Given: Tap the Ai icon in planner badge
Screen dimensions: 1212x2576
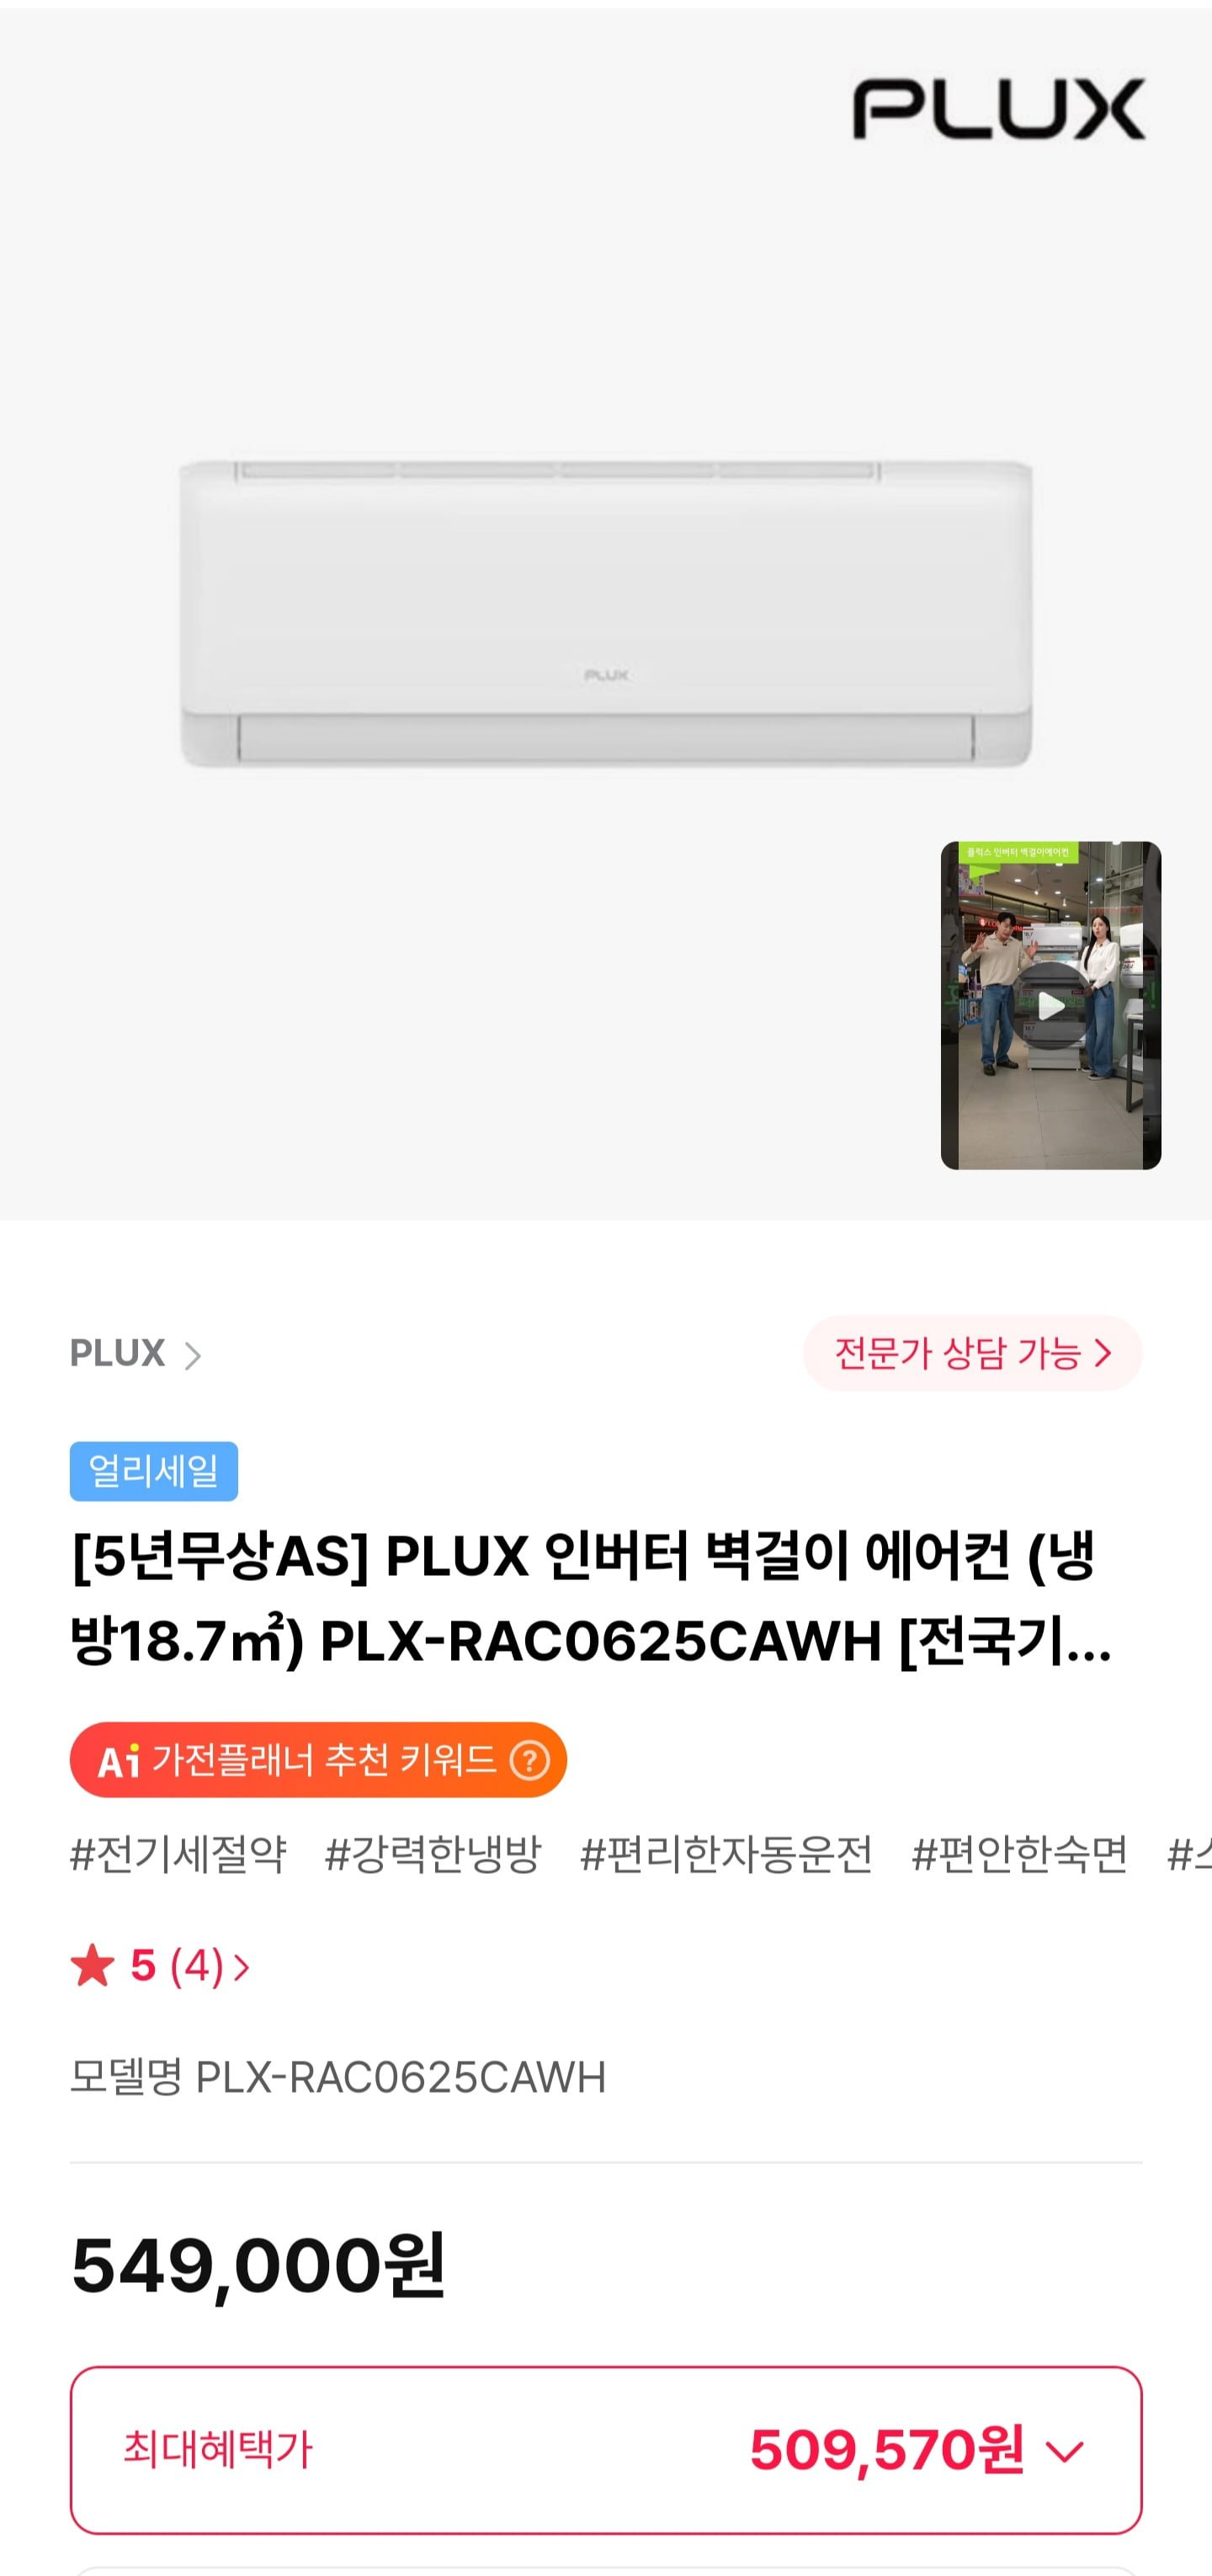Looking at the screenshot, I should pyautogui.click(x=119, y=1760).
